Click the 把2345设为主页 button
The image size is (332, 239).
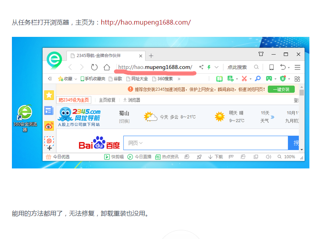click(x=74, y=100)
